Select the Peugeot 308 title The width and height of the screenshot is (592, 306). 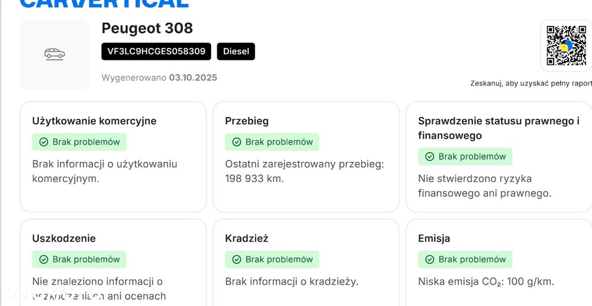147,28
